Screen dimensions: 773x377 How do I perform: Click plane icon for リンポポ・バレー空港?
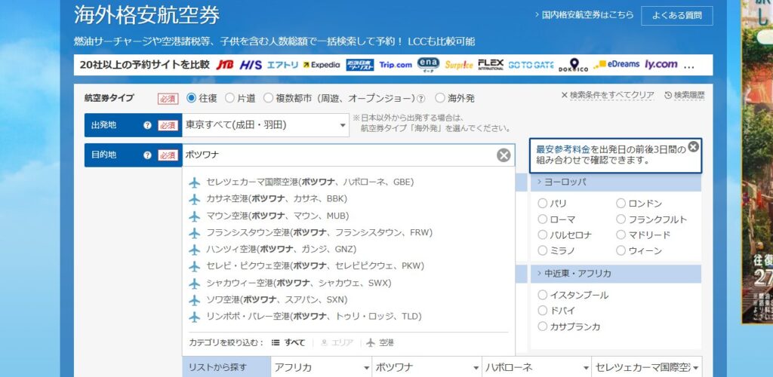pos(195,317)
